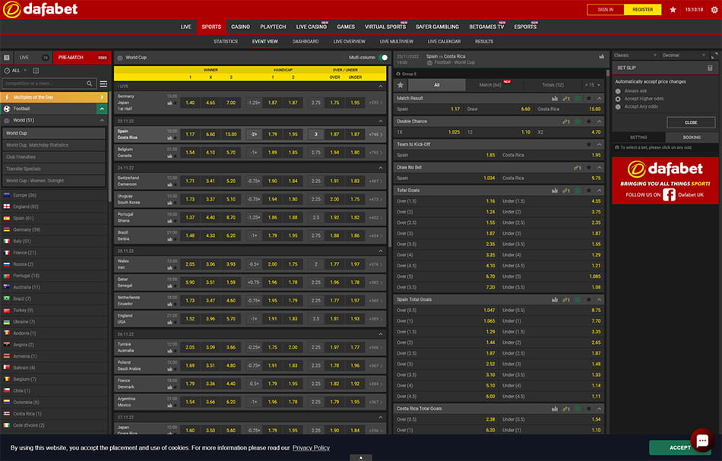722x461 pixels.
Task: Open favorites star icon in top bar
Action: [673, 9]
